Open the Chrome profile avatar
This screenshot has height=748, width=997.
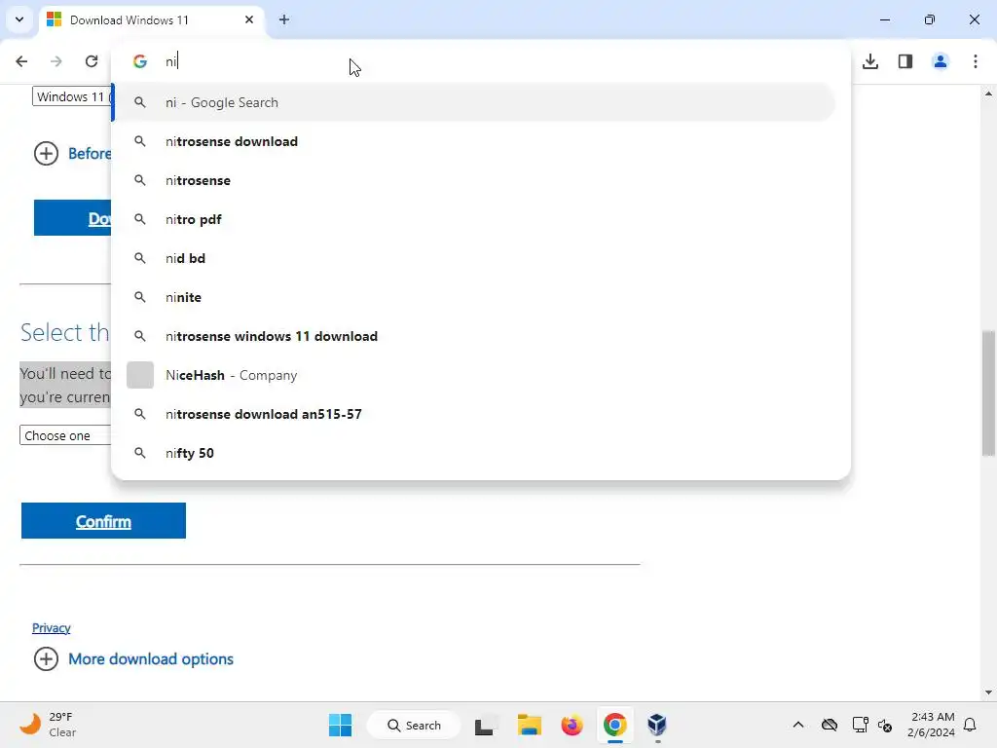[941, 61]
